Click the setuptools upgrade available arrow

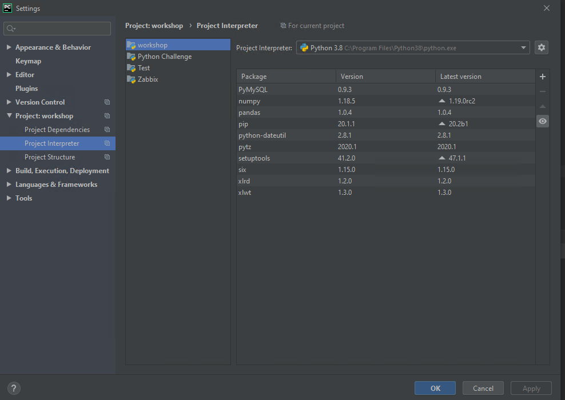coord(442,158)
